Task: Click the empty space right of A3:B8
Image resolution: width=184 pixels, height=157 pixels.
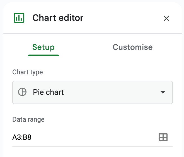Action: [92, 137]
